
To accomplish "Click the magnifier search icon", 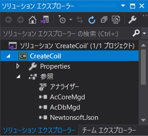I will [136, 33].
